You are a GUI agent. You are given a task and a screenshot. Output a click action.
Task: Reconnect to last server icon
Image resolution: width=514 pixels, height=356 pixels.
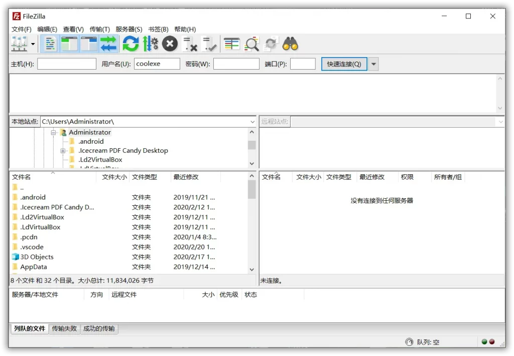coord(209,44)
